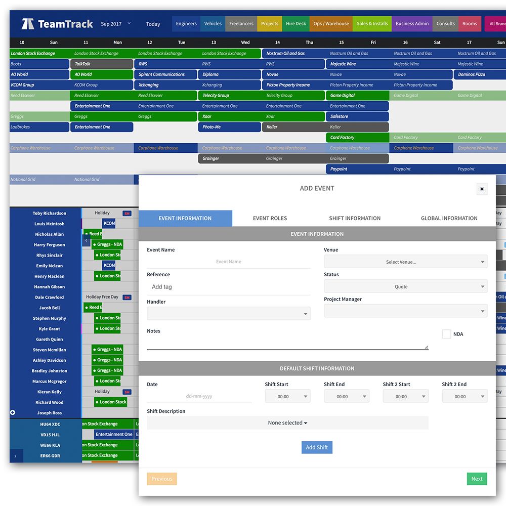Viewport: 506px width, 506px height.
Task: Select the Engineers category tab
Action: (x=186, y=24)
